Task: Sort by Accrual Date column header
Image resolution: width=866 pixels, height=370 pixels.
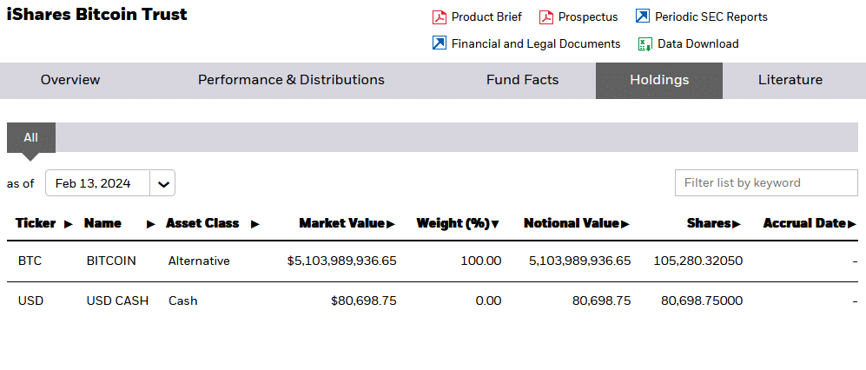Action: 810,223
